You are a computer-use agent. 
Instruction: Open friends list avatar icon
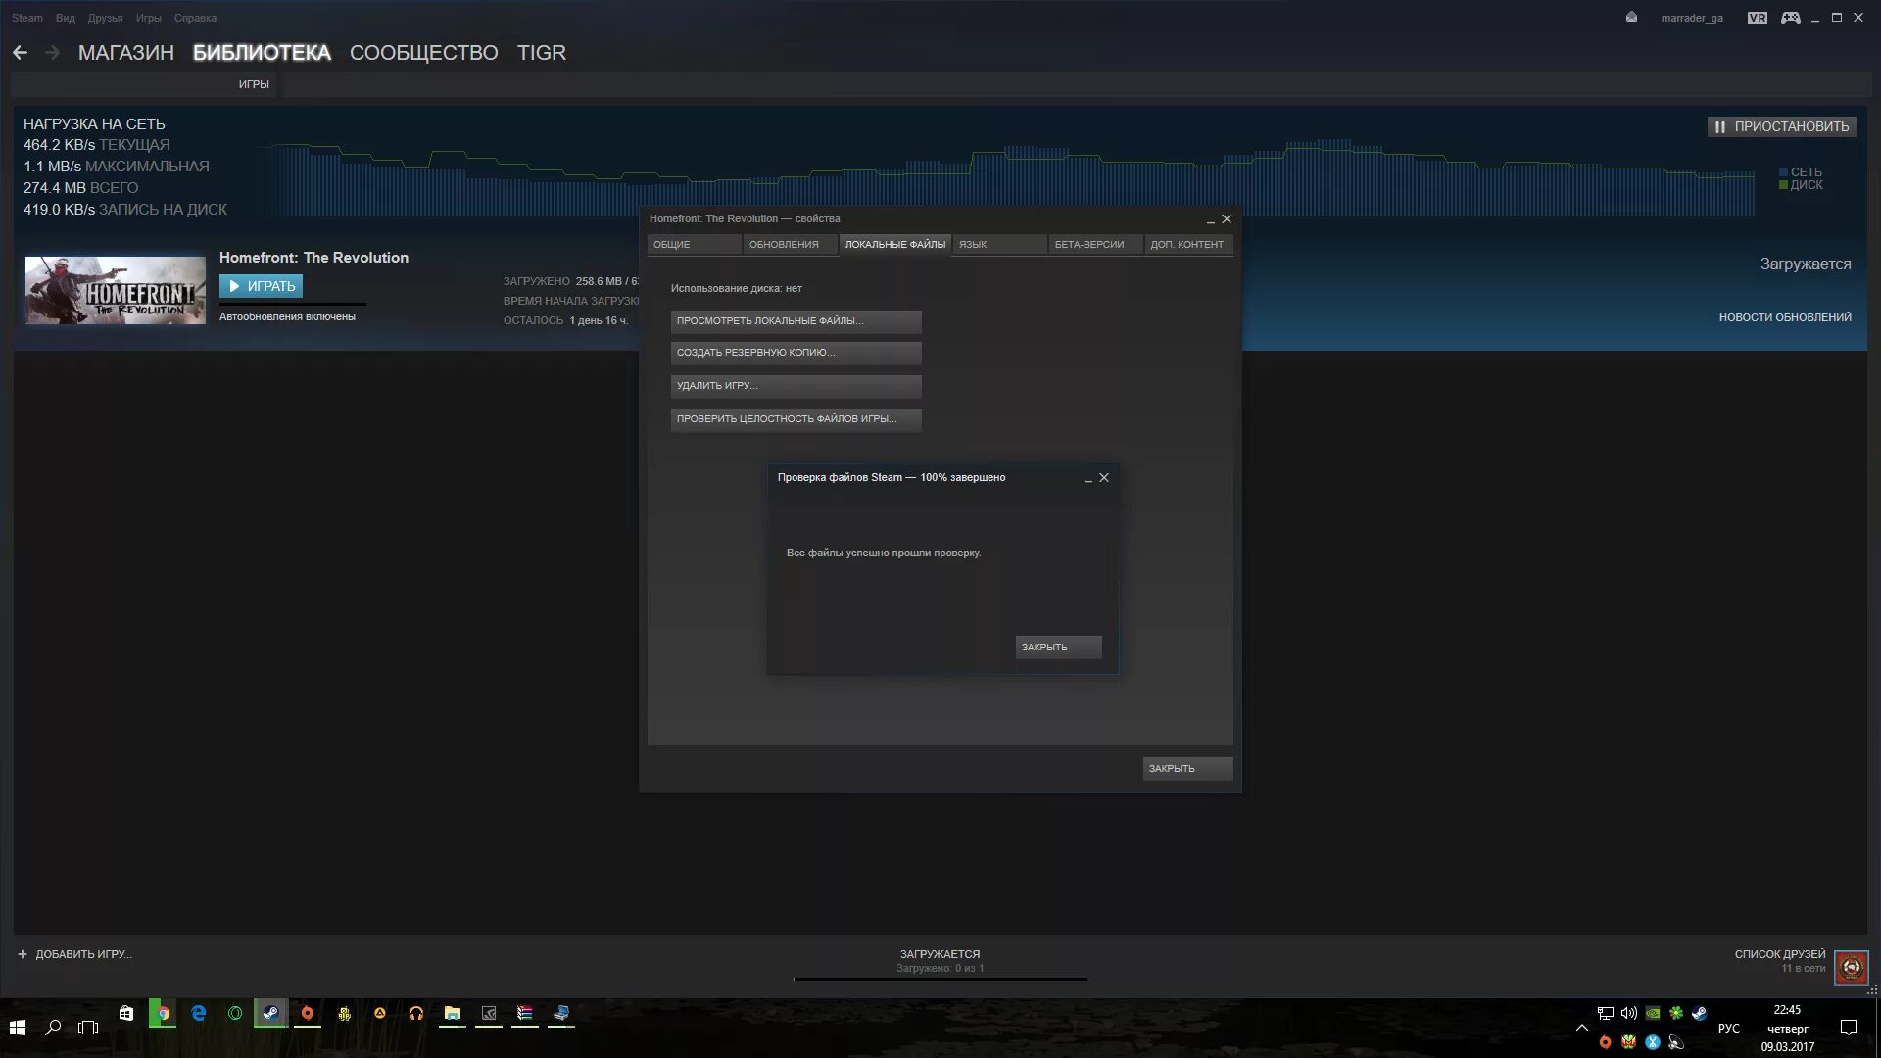click(x=1851, y=968)
